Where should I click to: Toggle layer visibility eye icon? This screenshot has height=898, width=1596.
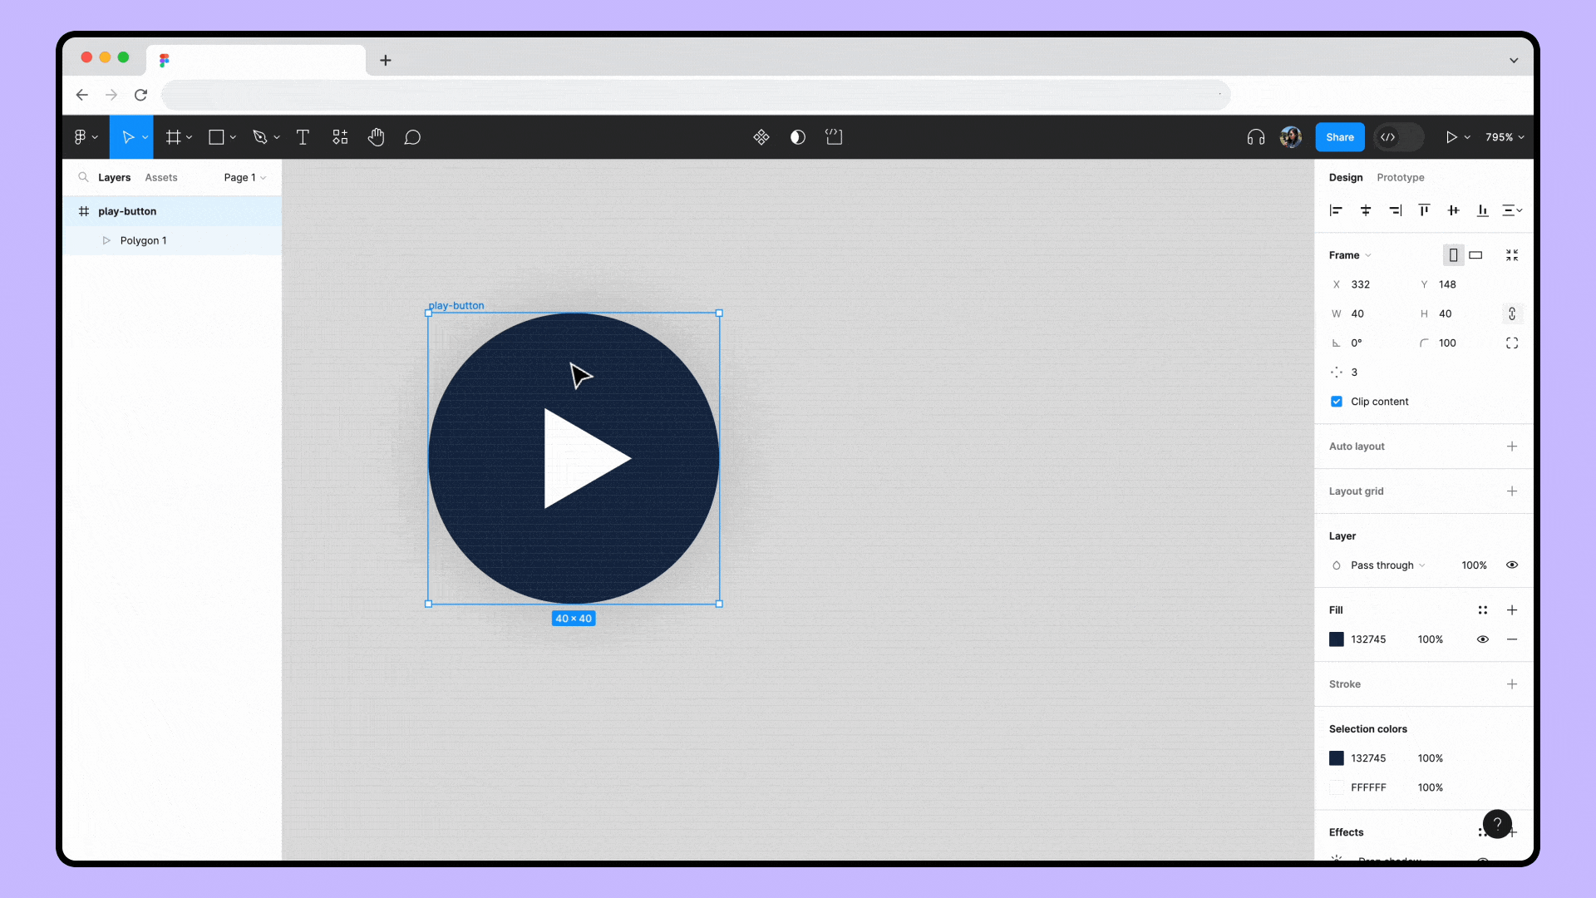coord(1513,565)
